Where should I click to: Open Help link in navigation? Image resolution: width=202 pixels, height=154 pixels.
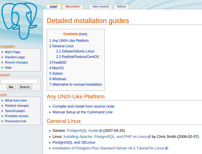tap(8, 67)
